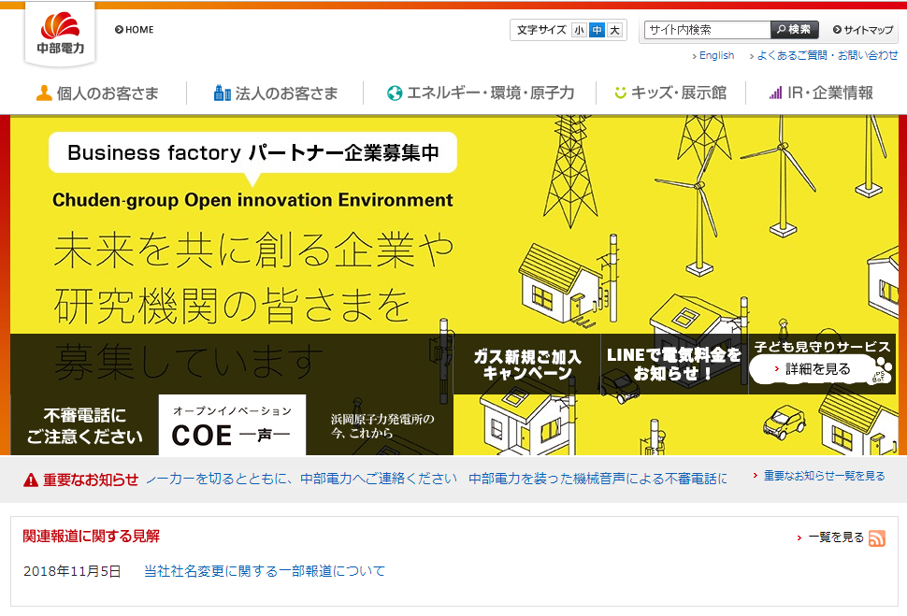Click the red warning triangle icon
Viewport: 907px width, 616px height.
pos(31,480)
